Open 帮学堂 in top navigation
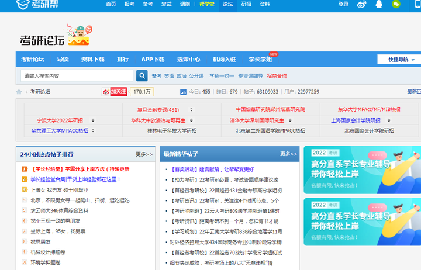Image resolution: width=421 pixels, height=270 pixels. click(207, 4)
